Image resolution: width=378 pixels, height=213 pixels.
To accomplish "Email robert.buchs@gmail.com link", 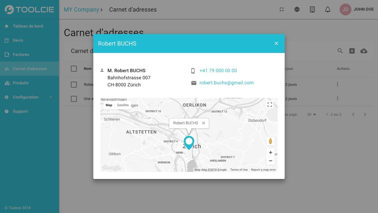I will (227, 83).
